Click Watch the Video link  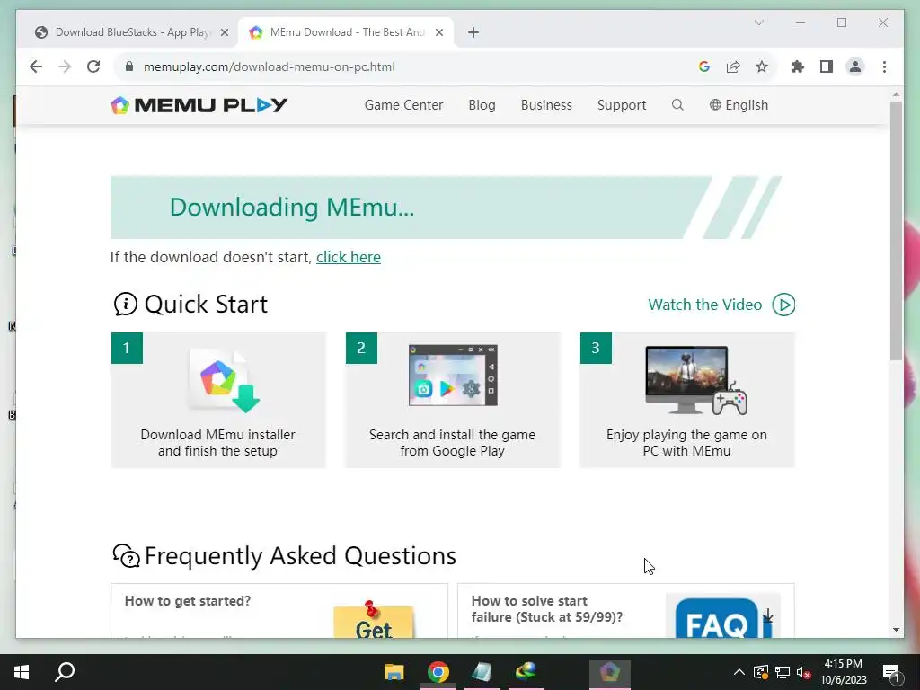click(704, 305)
